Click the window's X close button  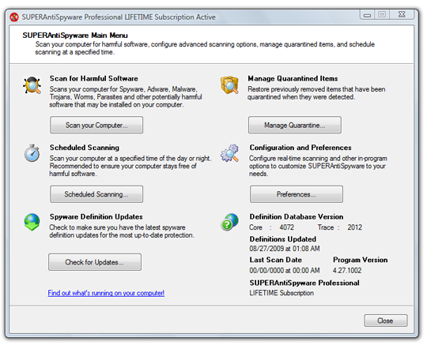click(402, 14)
